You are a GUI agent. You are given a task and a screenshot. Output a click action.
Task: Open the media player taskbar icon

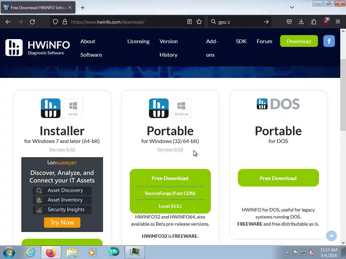pos(92,252)
